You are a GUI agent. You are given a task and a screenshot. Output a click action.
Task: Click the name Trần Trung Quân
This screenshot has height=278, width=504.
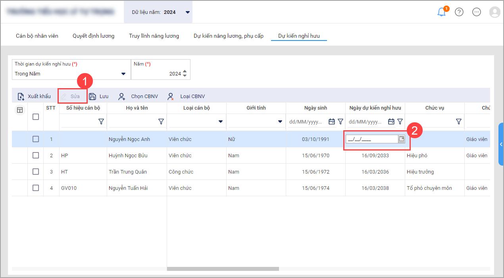(128, 172)
